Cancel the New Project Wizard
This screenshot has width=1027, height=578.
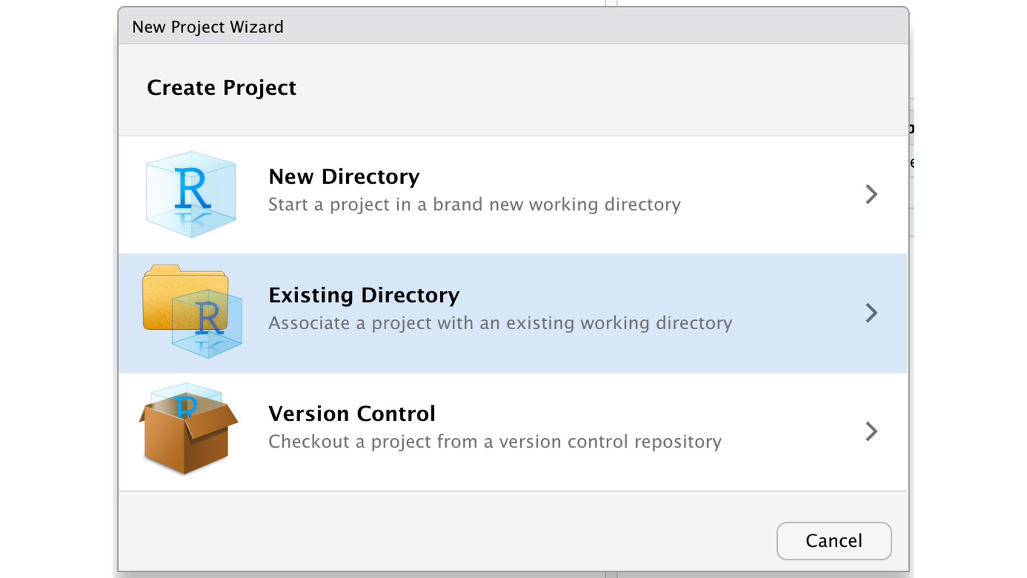point(834,541)
